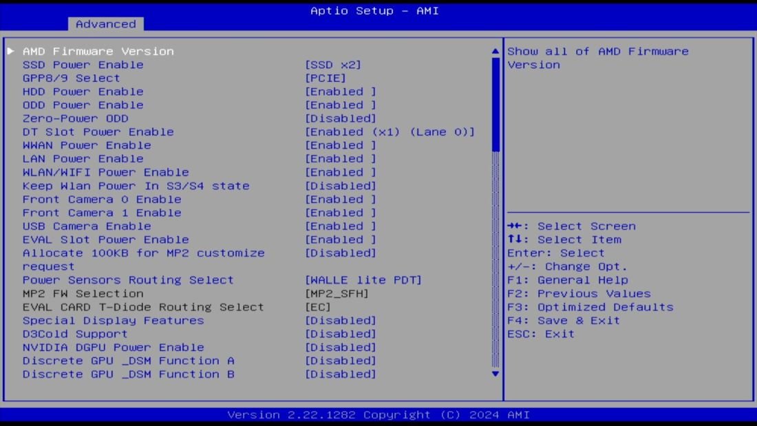The width and height of the screenshot is (757, 426).
Task: Click the left-right arrows Select Screen hint
Action: pos(572,226)
